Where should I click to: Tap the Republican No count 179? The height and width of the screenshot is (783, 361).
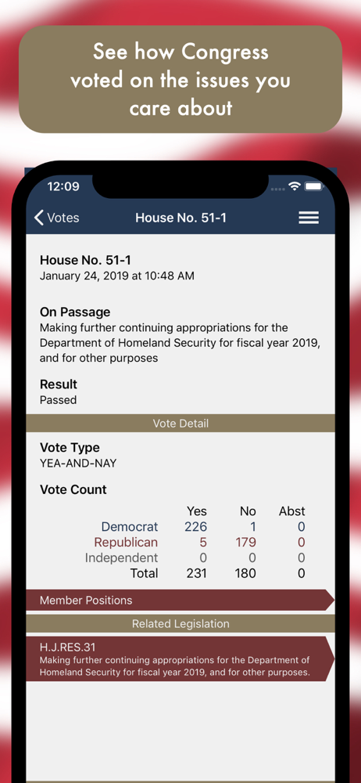pyautogui.click(x=246, y=543)
